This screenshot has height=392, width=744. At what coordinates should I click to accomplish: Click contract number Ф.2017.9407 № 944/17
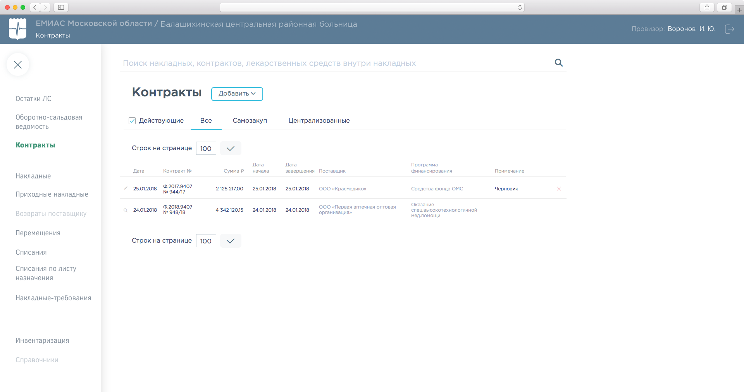coord(178,189)
